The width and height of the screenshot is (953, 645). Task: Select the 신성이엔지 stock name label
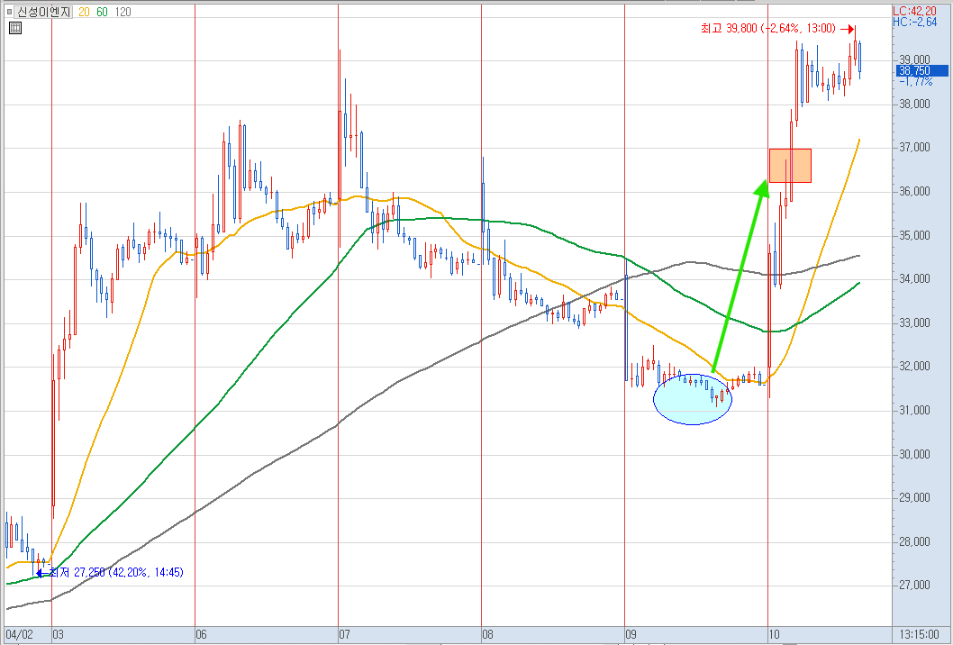tap(44, 12)
